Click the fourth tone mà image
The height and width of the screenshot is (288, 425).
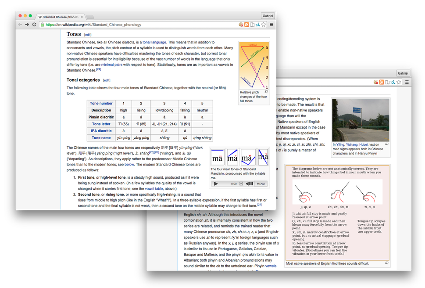click(263, 157)
